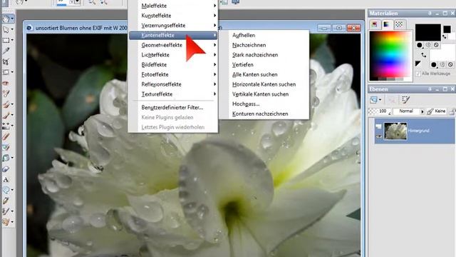Click the New Layer icon in Ebenen
The width and height of the screenshot is (456, 257).
point(373,100)
